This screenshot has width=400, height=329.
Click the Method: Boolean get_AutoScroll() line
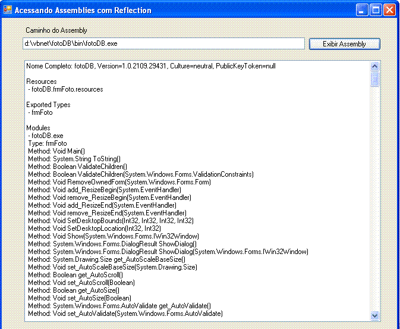(75, 275)
